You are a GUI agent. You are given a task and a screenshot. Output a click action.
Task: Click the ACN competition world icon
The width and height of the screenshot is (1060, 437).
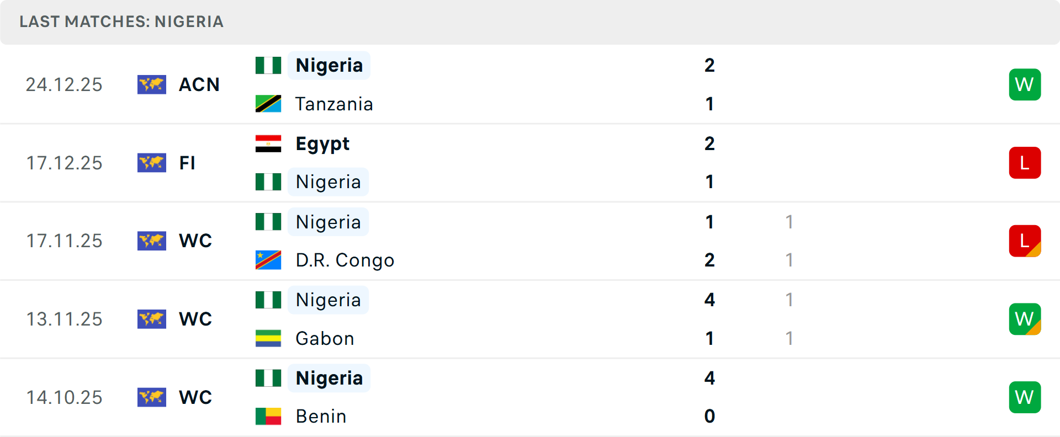(x=152, y=84)
